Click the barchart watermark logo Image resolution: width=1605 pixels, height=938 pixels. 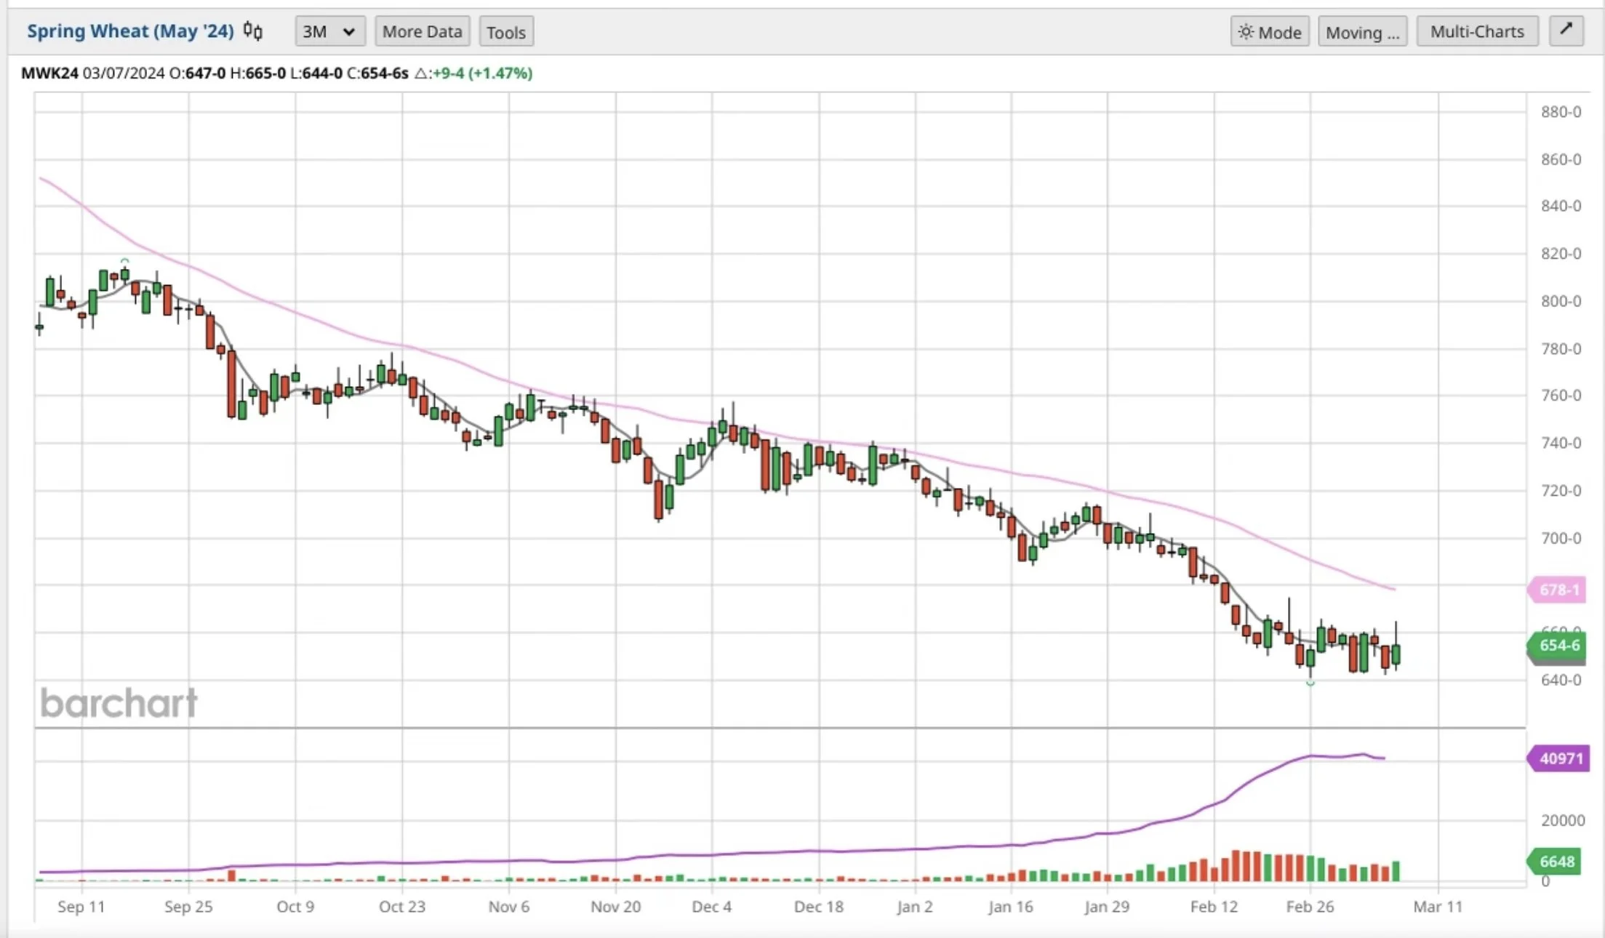pos(119,703)
